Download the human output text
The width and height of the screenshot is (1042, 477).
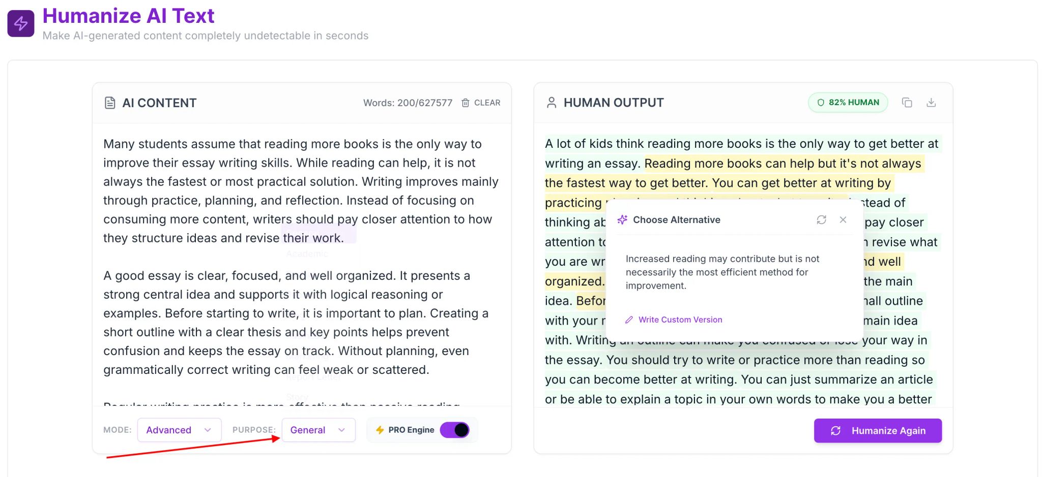coord(931,103)
